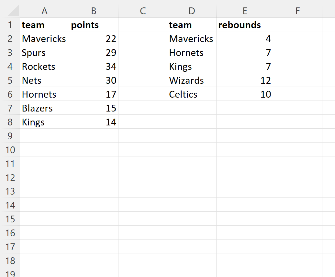Viewport: 335px width, 277px height.
Task: Click the Rockets points value 34
Action: click(94, 67)
